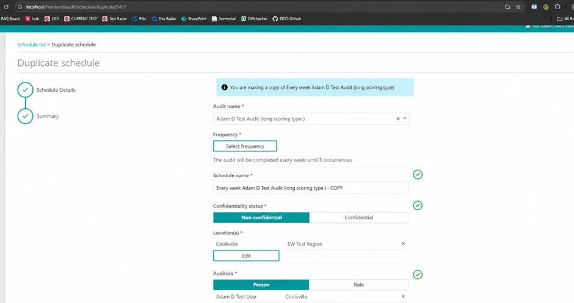View site information icon in address bar

coord(20,7)
